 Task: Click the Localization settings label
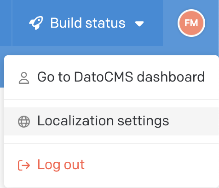103,121
